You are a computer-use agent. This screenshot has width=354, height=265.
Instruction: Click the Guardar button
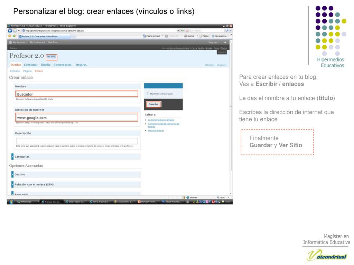point(153,104)
